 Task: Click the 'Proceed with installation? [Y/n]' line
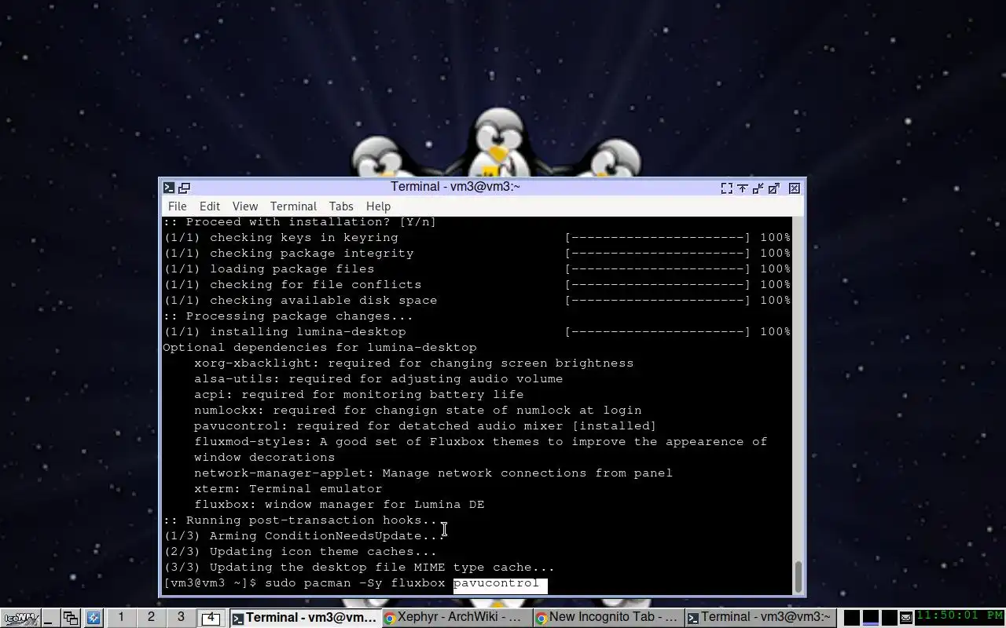pos(299,222)
